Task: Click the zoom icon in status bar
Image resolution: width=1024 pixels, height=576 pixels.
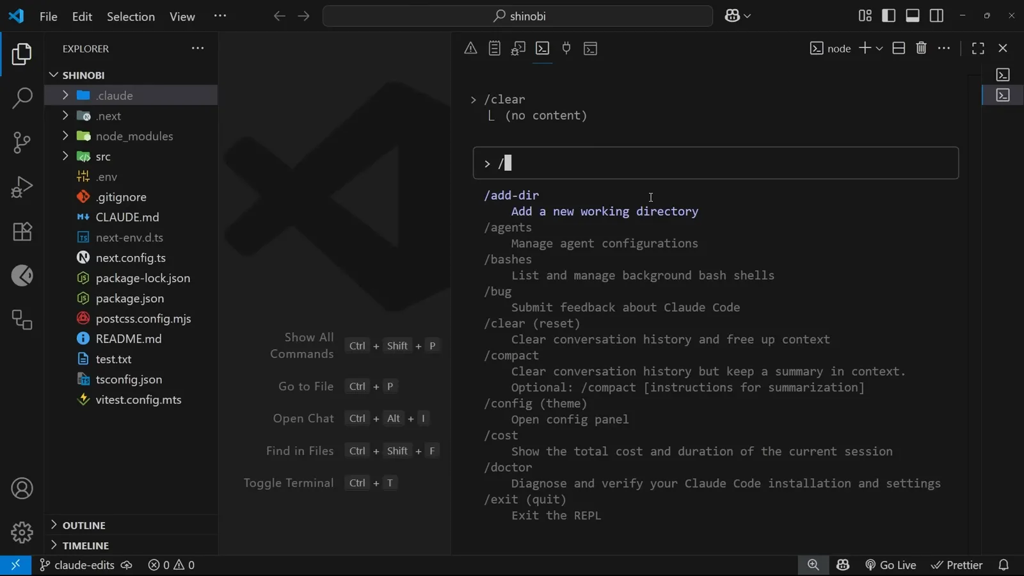Action: click(x=813, y=565)
